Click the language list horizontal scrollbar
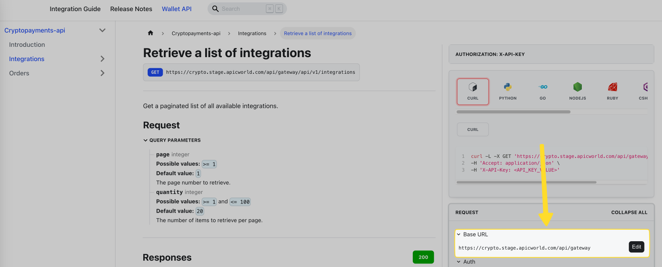The width and height of the screenshot is (662, 267). click(x=513, y=112)
